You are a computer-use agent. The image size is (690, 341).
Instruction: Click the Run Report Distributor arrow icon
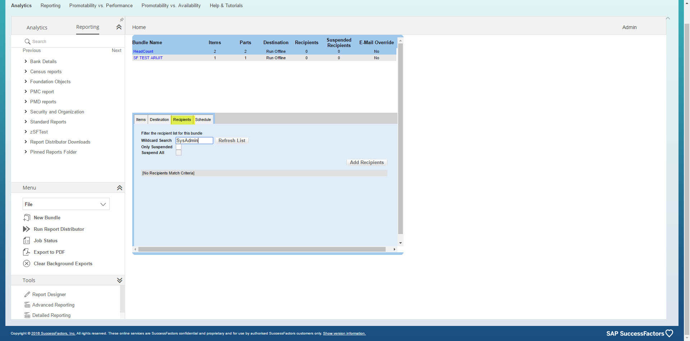(x=27, y=229)
